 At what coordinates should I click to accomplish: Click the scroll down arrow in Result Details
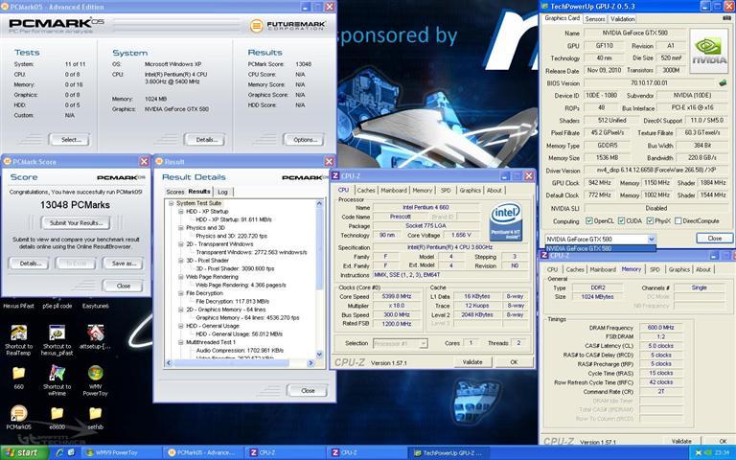[x=320, y=355]
